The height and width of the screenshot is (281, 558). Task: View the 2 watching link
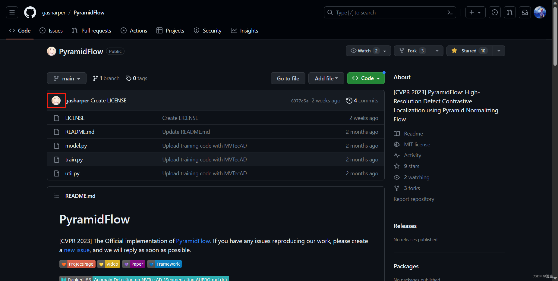pos(412,177)
